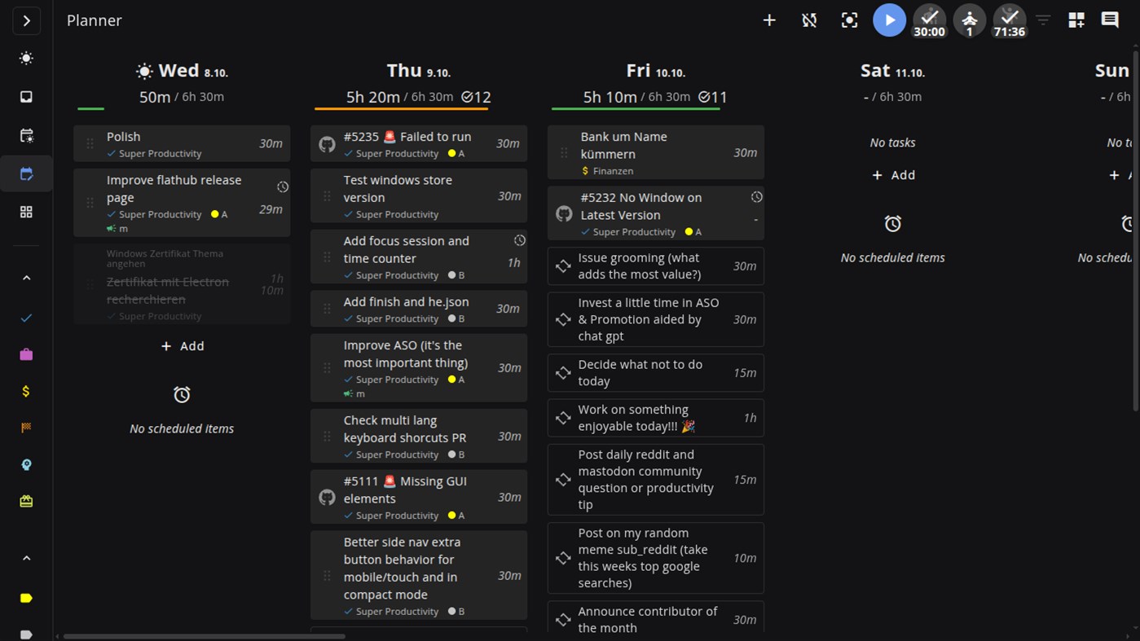This screenshot has height=641, width=1140.
Task: Open the flag project icon in the sidebar
Action: click(25, 428)
